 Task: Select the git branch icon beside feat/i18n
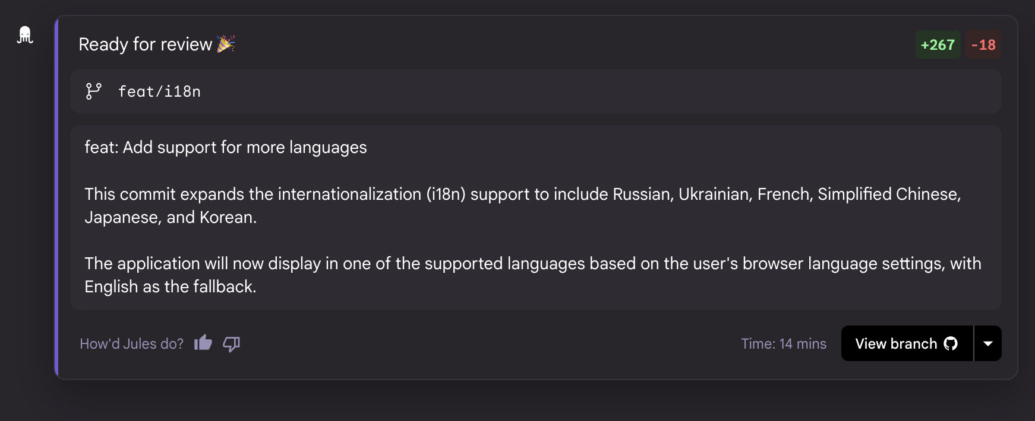coord(94,91)
